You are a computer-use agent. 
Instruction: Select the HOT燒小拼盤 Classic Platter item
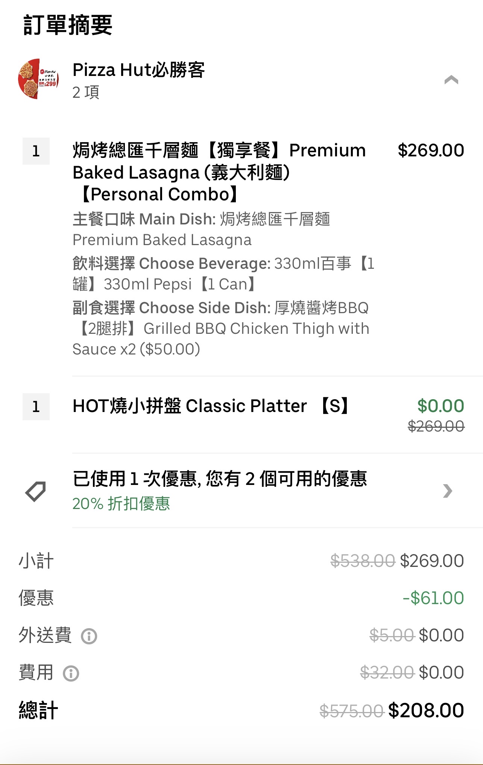click(x=211, y=406)
